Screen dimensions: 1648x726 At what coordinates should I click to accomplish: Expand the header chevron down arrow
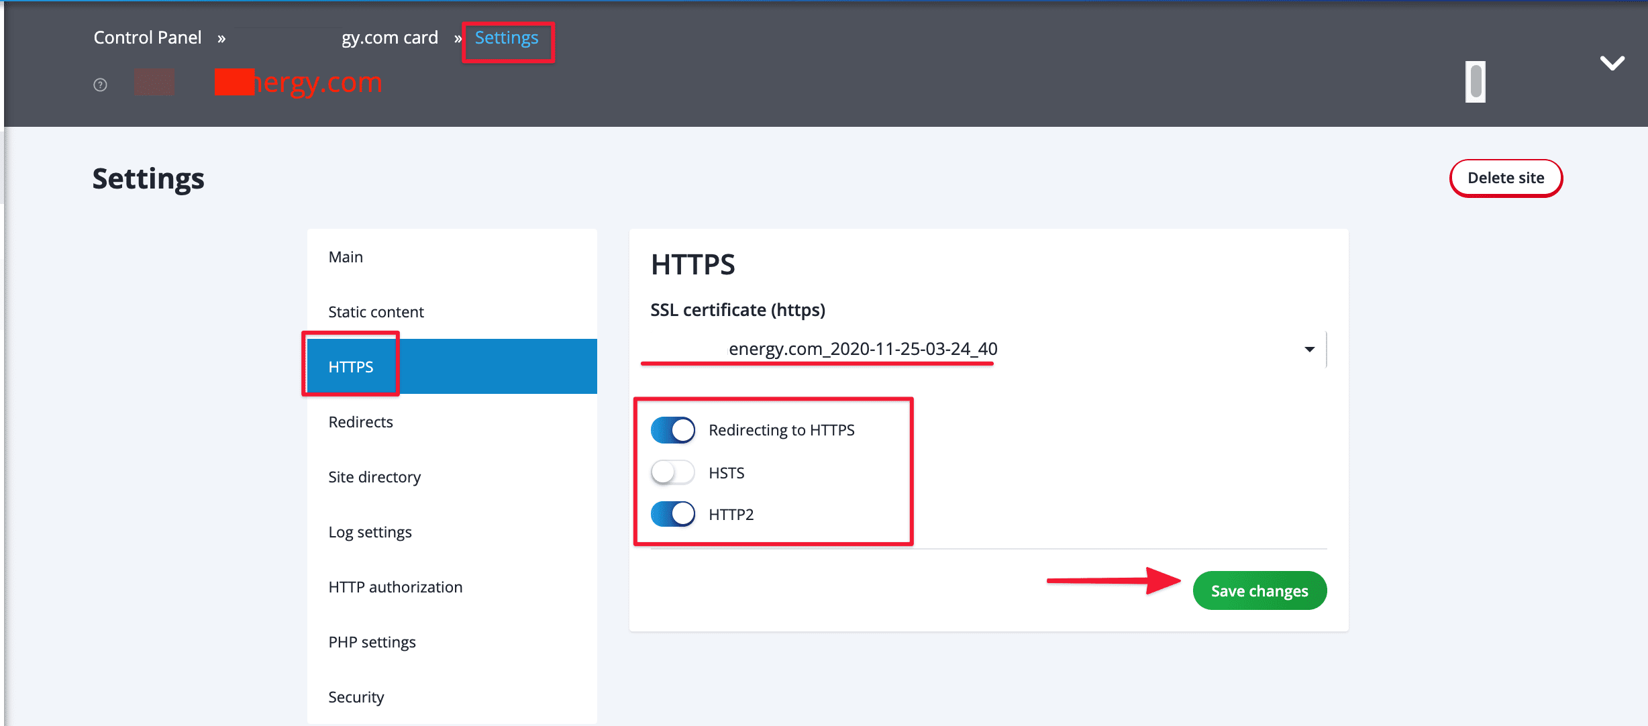pyautogui.click(x=1612, y=63)
